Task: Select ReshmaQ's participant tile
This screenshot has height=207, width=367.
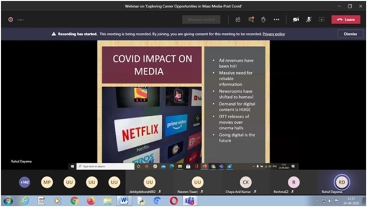Action: click(294, 183)
